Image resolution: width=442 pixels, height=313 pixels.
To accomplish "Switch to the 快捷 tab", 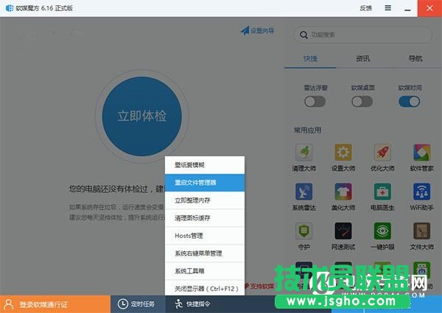I will [x=310, y=59].
